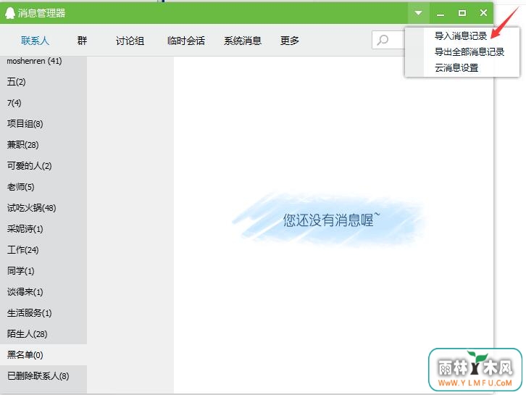Select the 工作(24) group

coord(43,250)
